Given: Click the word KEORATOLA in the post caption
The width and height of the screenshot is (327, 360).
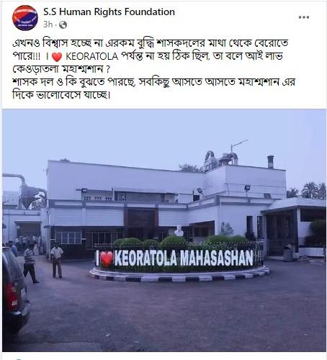Looking at the screenshot, I should click(92, 56).
